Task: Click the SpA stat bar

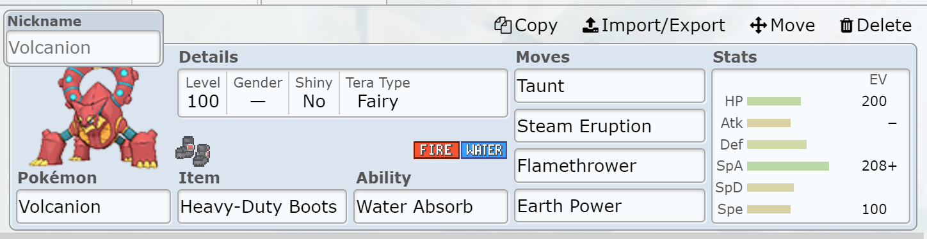Action: [788, 166]
